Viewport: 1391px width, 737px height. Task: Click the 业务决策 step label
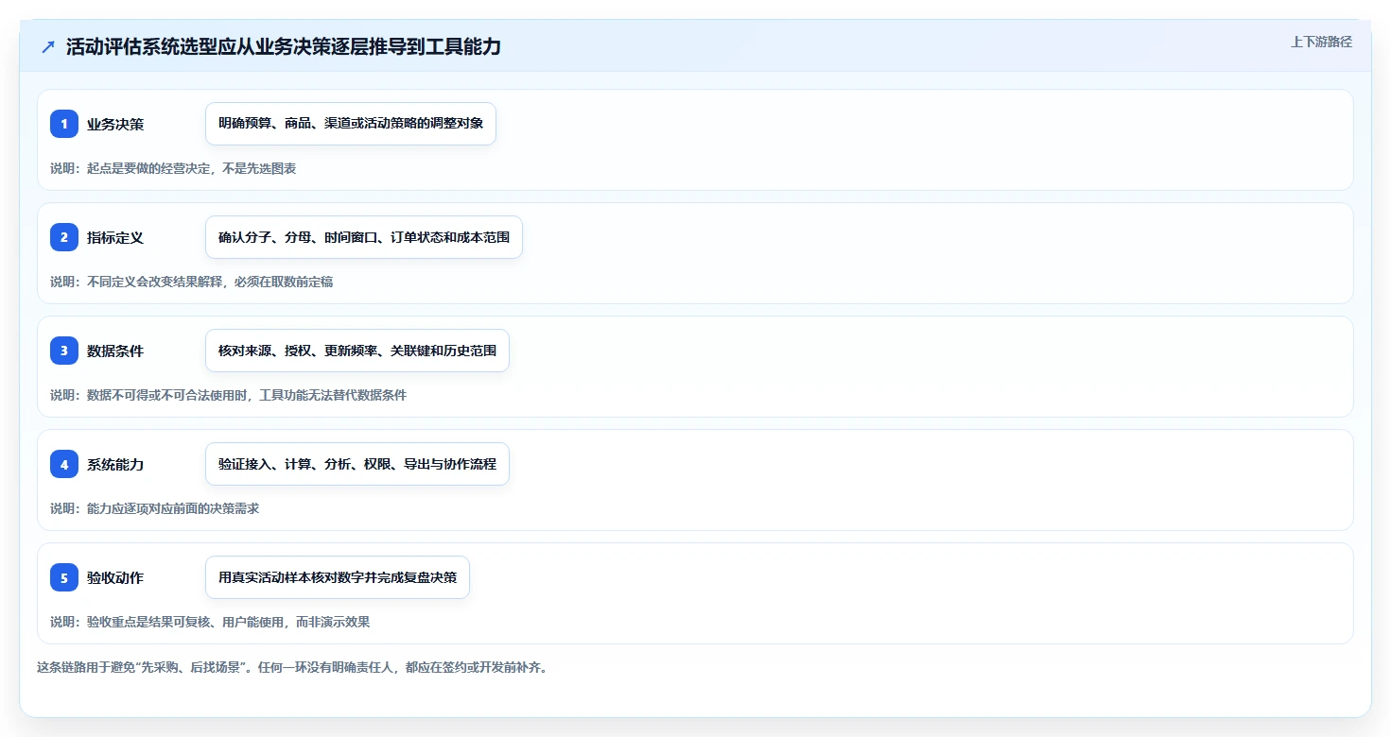pos(115,124)
